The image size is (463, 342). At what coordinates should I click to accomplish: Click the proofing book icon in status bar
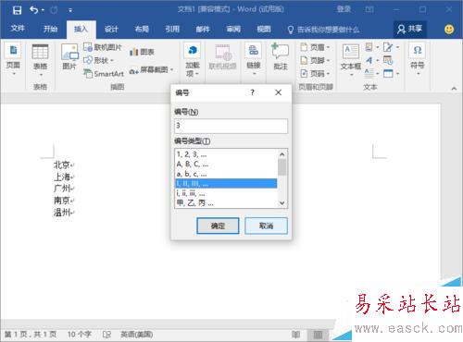(x=106, y=335)
